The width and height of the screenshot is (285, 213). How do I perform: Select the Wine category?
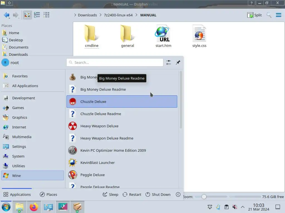point(33,176)
